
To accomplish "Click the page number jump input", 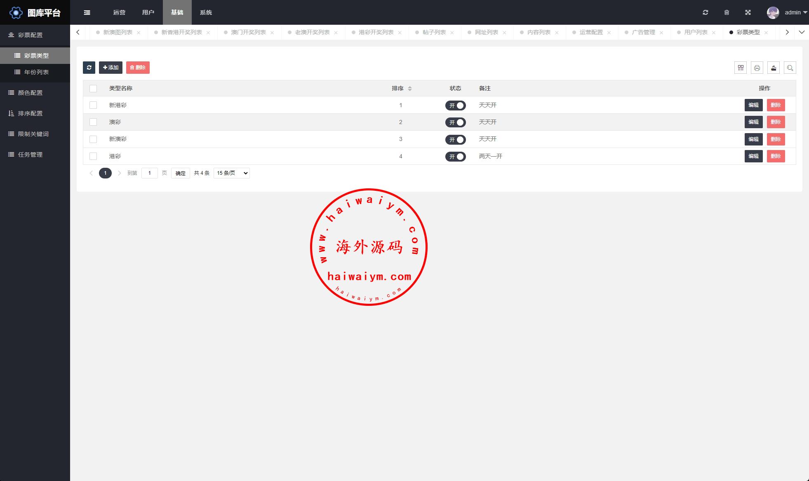I will coord(150,173).
